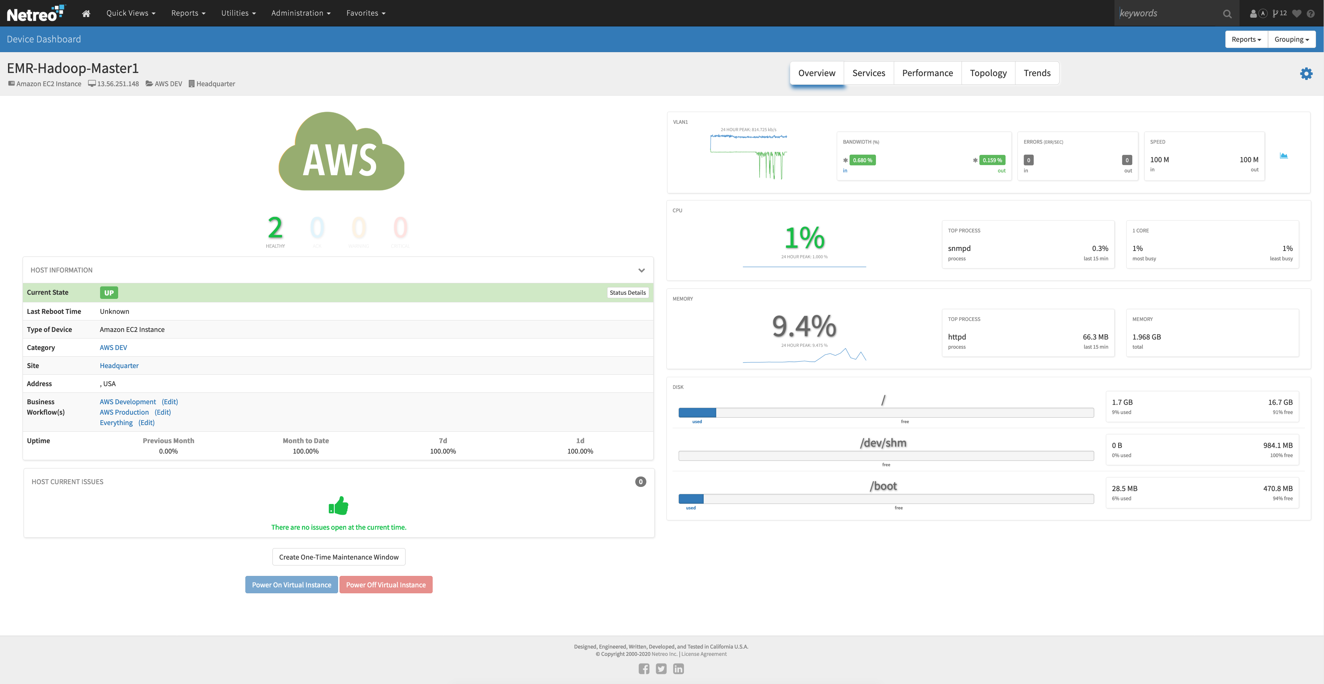Click Edit next to Everything workflow
Screen dimensions: 1324x684
click(147, 422)
